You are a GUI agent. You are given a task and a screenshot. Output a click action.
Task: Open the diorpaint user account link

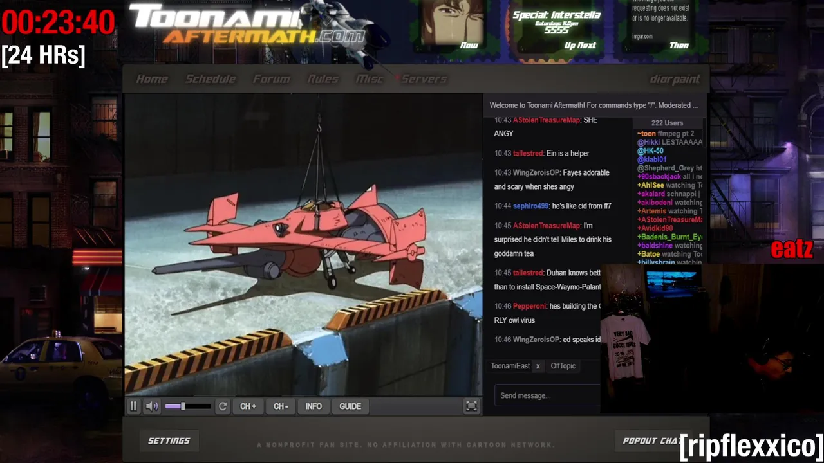[x=675, y=79]
